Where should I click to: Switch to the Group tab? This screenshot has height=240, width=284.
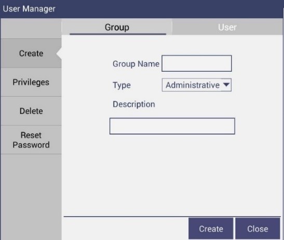pyautogui.click(x=117, y=27)
